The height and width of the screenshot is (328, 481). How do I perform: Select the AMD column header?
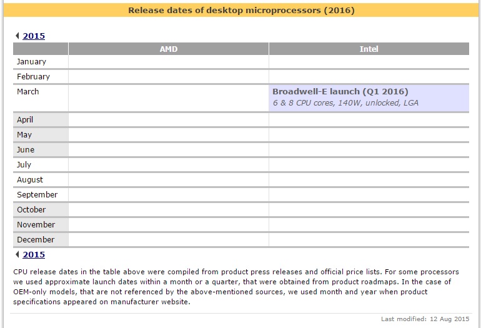coord(169,49)
